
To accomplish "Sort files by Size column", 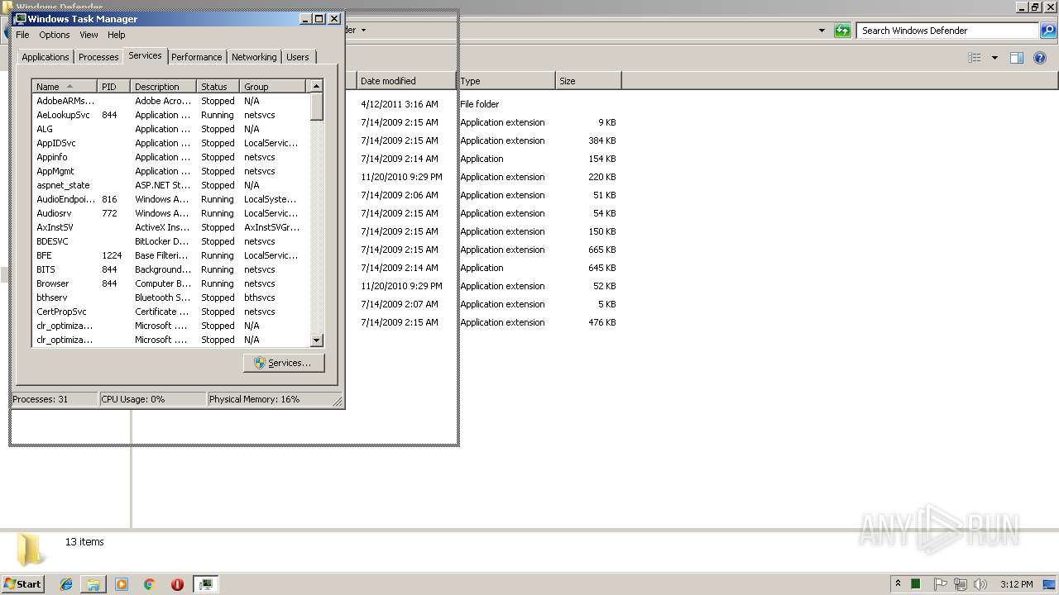I will [588, 81].
